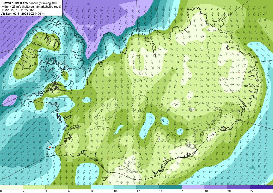Click the scale label "10"
The height and width of the screenshot is (193, 273).
click(x=115, y=191)
